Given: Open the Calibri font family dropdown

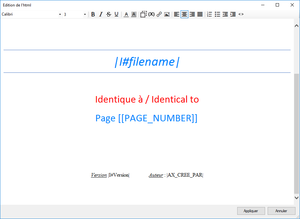Looking at the screenshot, I should click(x=60, y=15).
